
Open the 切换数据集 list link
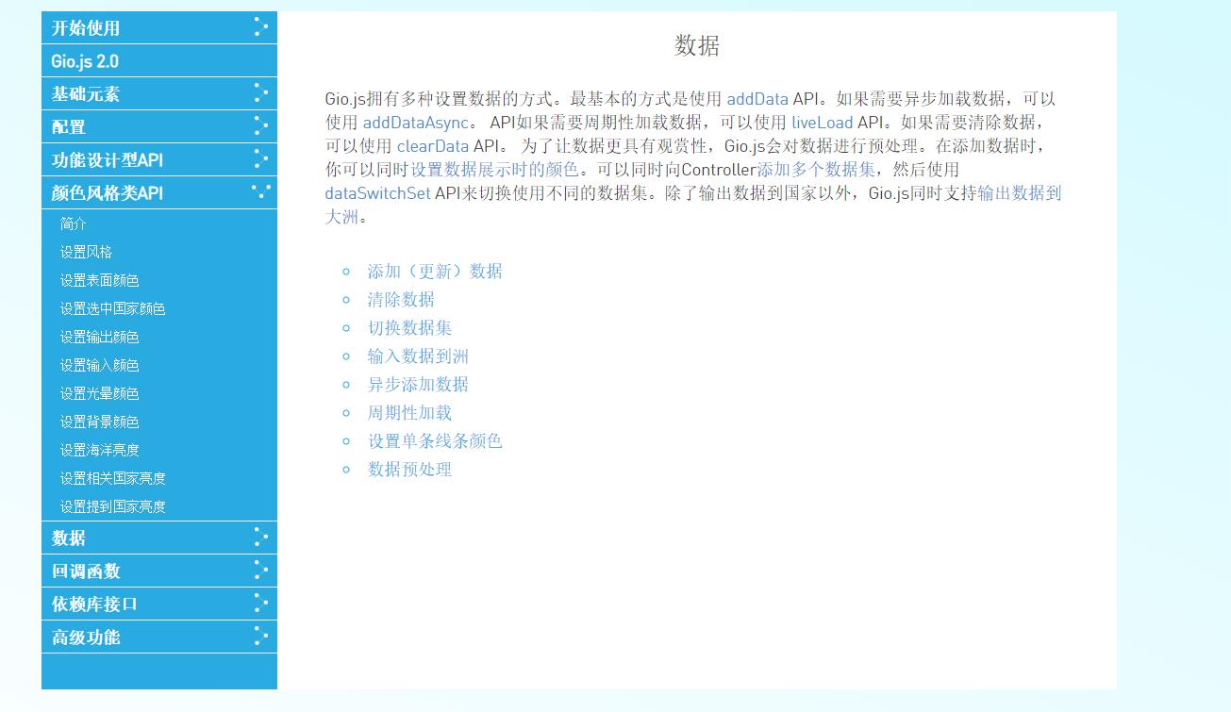[409, 327]
